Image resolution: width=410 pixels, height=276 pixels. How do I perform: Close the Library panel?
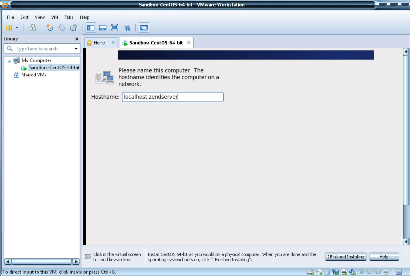(x=77, y=39)
